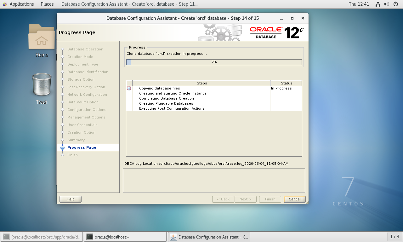Click Deployment Type step in sidebar
The image size is (403, 242).
tap(83, 64)
